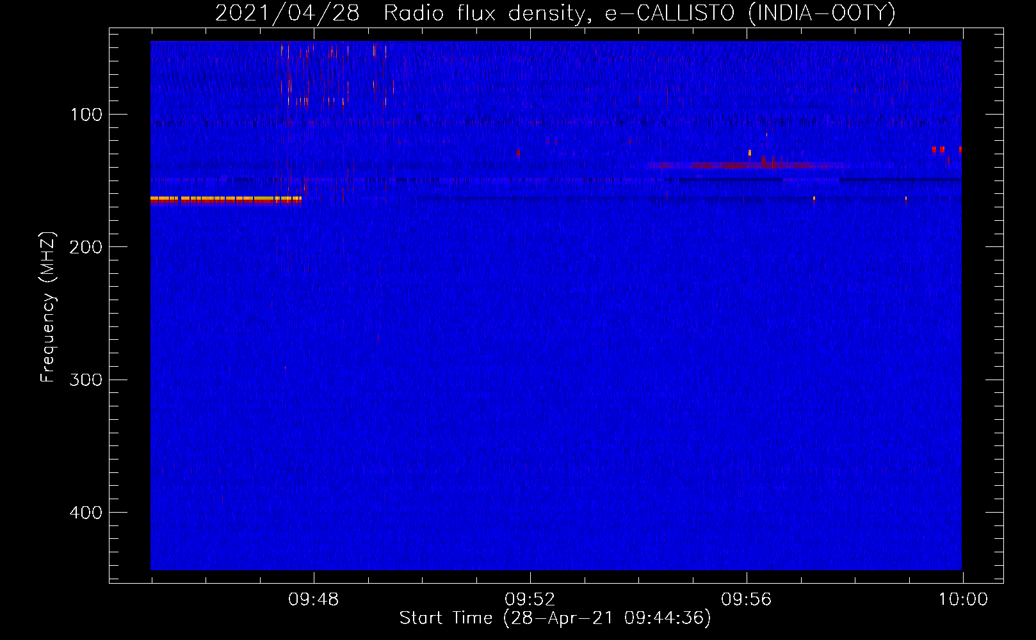Click the bright orange emission band near 165 MHz
The height and width of the screenshot is (640, 1036).
(x=226, y=200)
